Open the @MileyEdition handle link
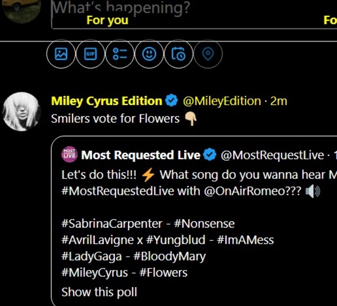The height and width of the screenshot is (306, 337). tap(222, 101)
